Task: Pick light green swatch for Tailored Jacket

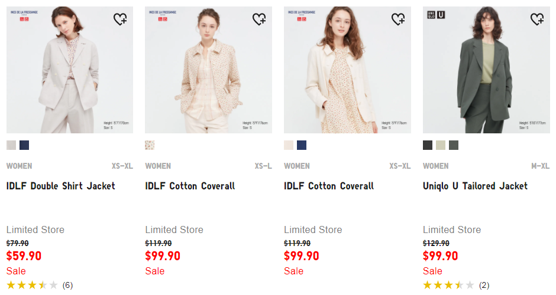Action: point(441,145)
